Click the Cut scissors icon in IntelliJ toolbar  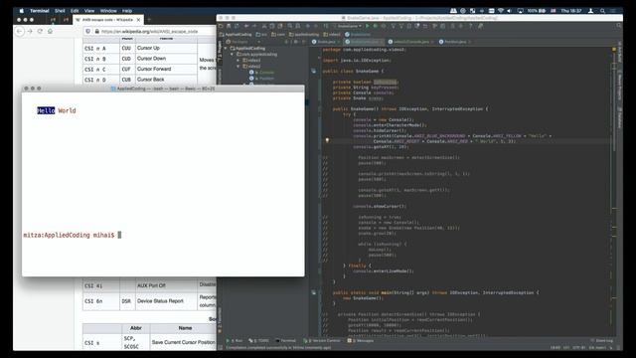click(264, 26)
